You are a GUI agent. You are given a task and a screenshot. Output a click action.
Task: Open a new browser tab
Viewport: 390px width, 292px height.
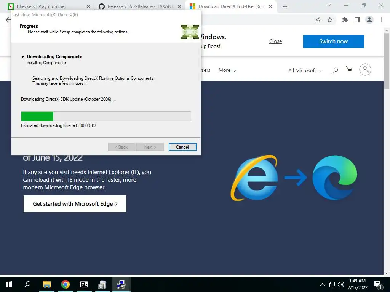point(285,7)
